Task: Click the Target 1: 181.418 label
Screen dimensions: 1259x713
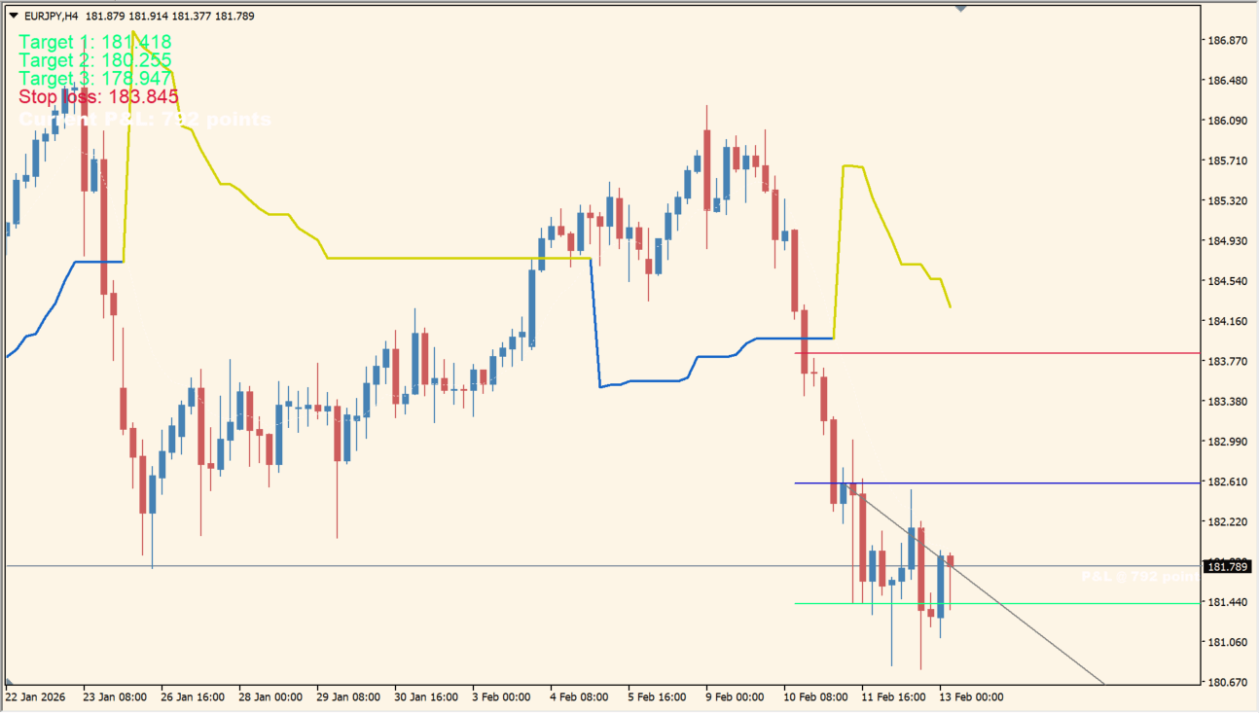Action: (93, 42)
